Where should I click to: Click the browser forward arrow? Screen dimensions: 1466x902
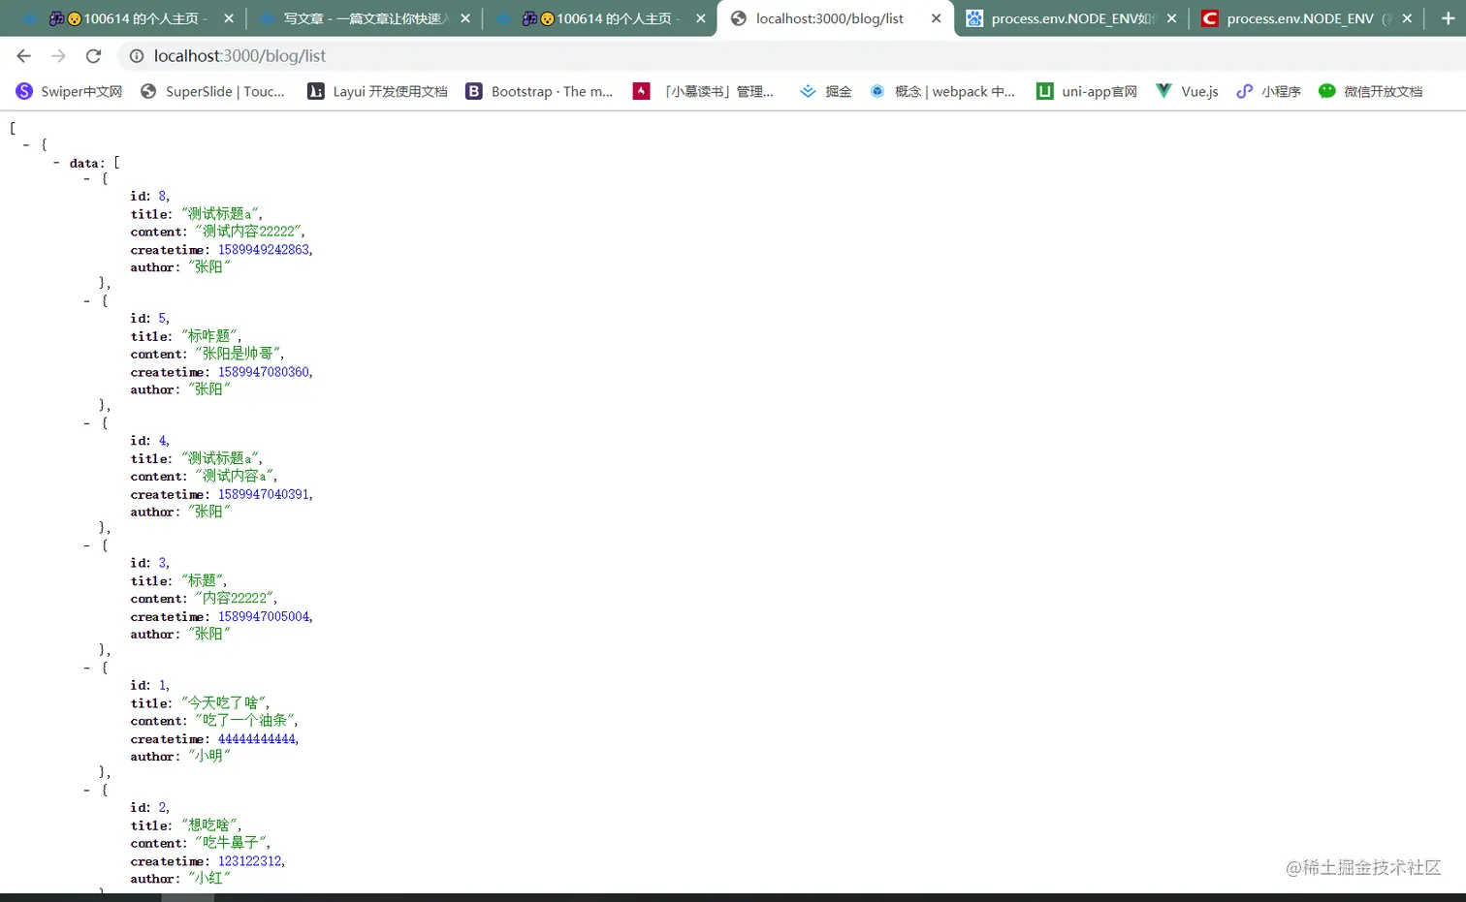pyautogui.click(x=58, y=56)
